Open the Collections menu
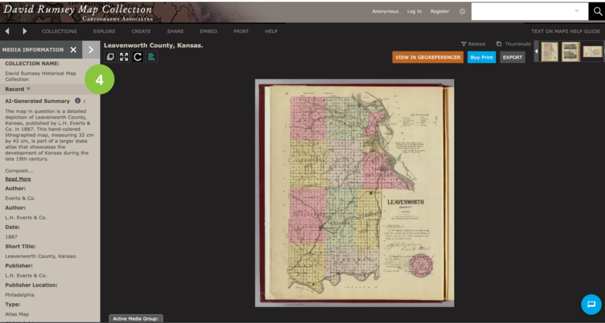 60,31
